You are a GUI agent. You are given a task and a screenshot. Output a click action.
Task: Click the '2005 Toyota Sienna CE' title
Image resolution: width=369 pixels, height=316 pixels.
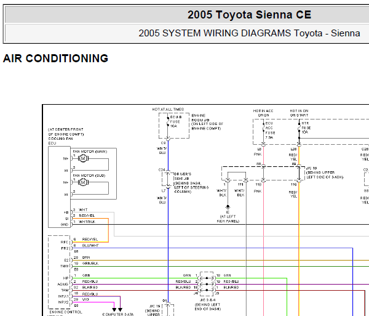(249, 15)
